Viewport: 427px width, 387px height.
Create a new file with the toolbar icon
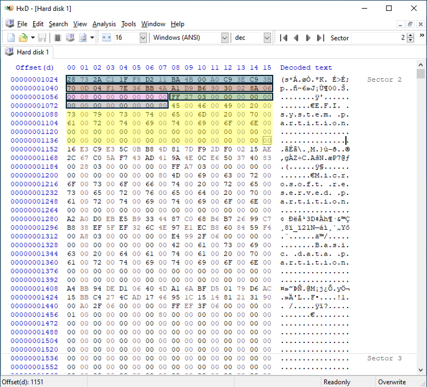coord(11,38)
